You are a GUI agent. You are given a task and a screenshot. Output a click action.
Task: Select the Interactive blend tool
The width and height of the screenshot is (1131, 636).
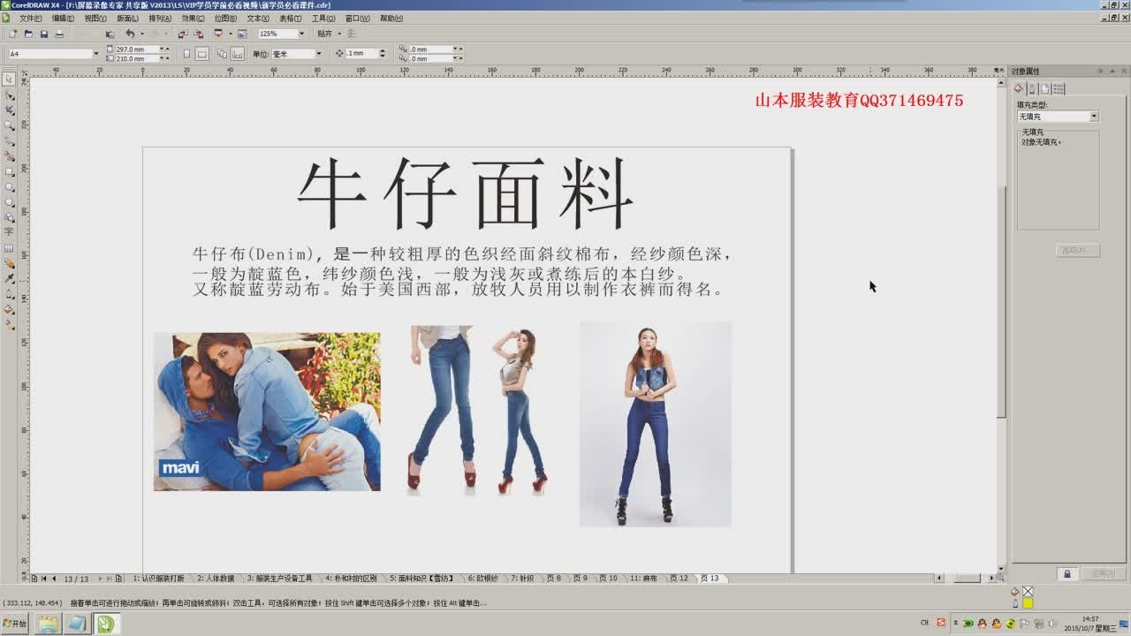click(x=10, y=263)
